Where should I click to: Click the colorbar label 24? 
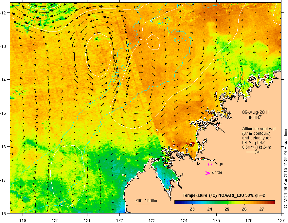[x=209, y=209]
